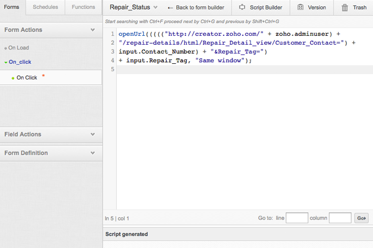
Task: Click the red asterisk next to On Click
Action: (43, 76)
